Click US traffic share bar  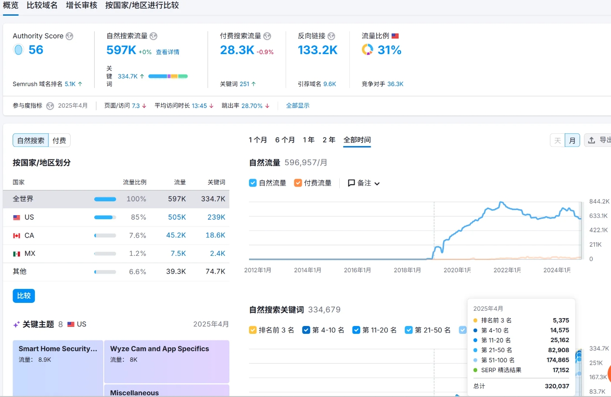105,217
